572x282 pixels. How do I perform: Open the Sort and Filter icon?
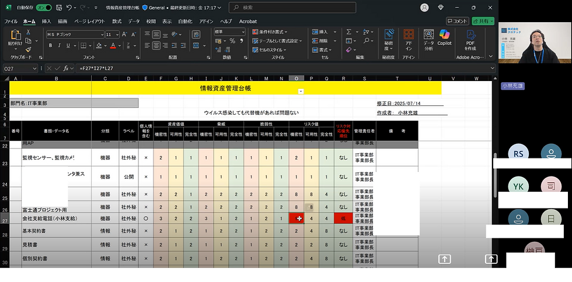367,31
